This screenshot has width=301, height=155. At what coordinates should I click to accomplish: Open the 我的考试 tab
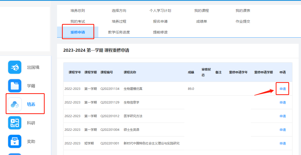[x=78, y=21]
